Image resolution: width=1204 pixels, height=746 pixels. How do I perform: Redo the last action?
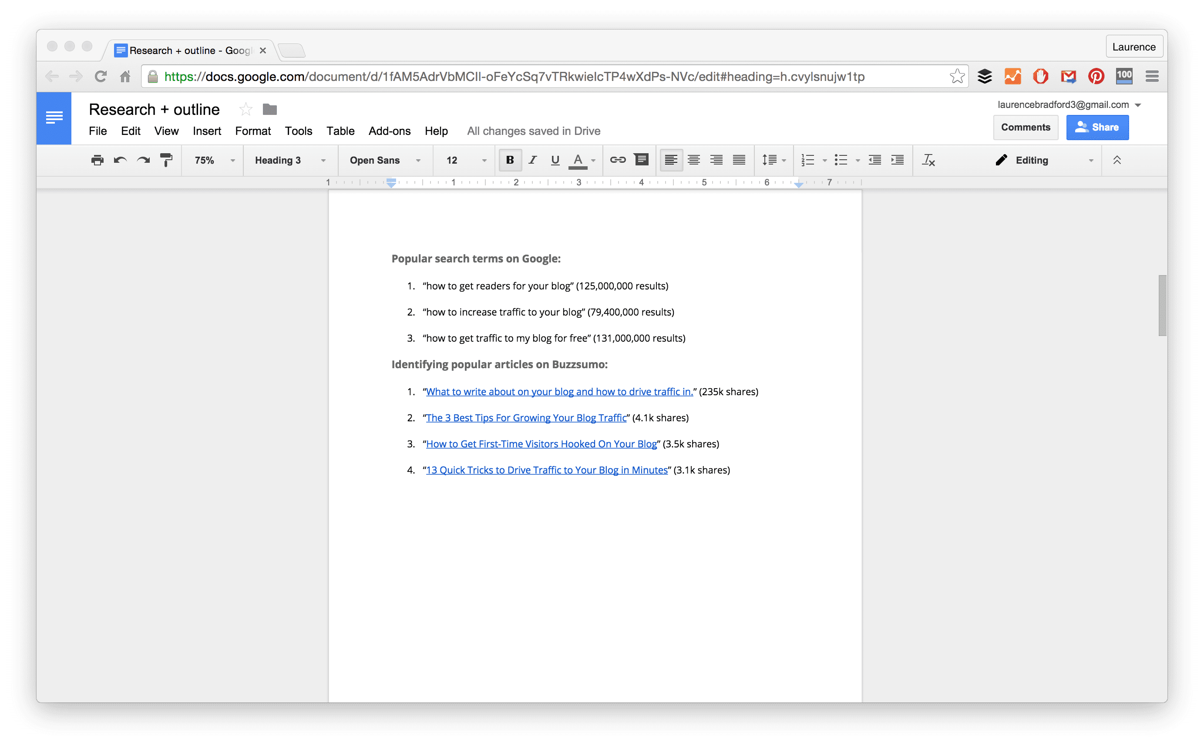tap(143, 160)
